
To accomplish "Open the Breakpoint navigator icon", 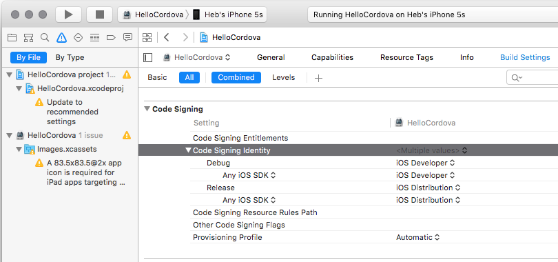I will (x=111, y=37).
